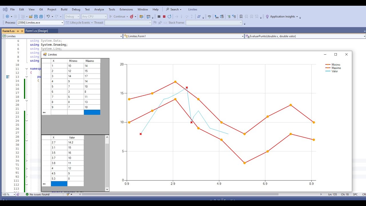Image resolution: width=366 pixels, height=206 pixels.
Task: Click the green check status icon
Action: click(x=27, y=194)
